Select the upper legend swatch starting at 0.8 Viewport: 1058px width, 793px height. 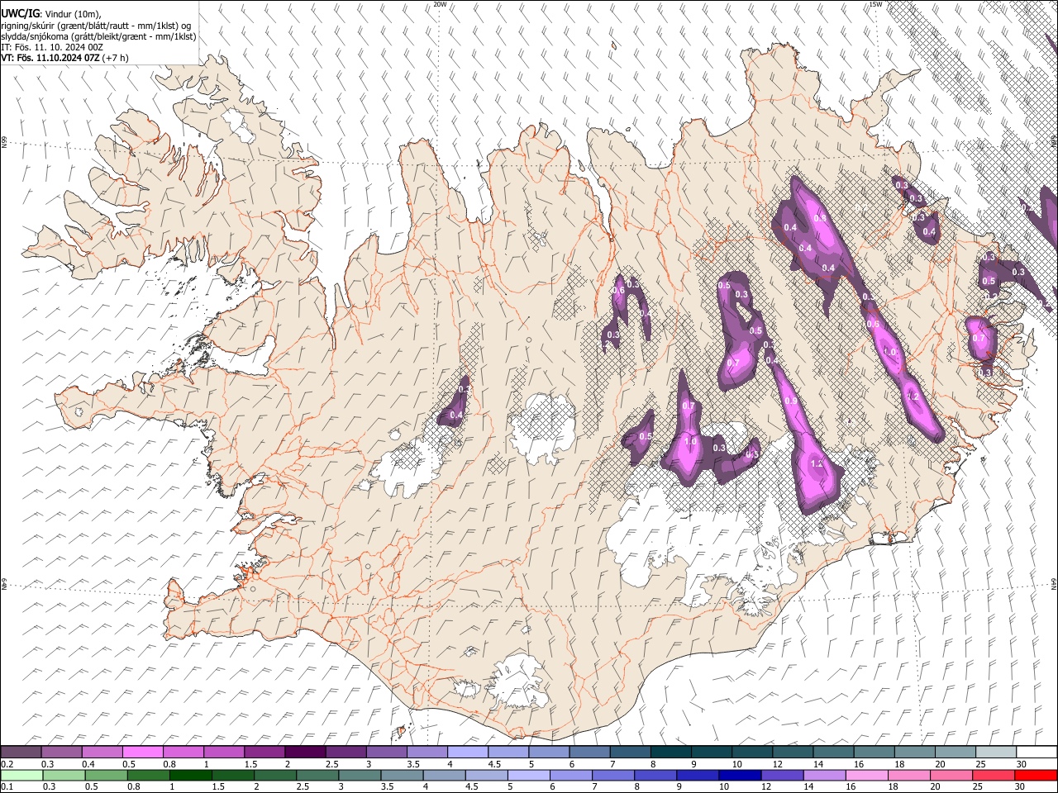point(183,752)
